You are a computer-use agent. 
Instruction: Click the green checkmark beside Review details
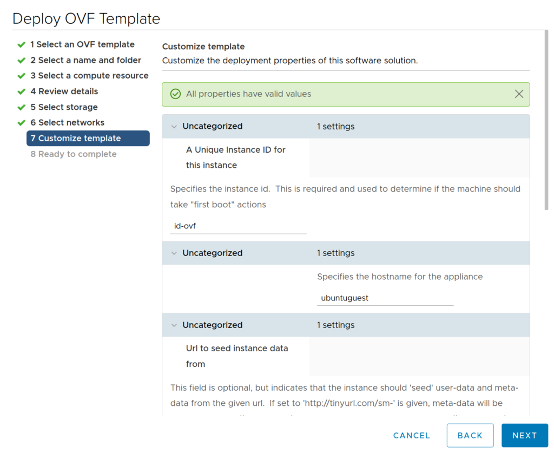(x=22, y=91)
